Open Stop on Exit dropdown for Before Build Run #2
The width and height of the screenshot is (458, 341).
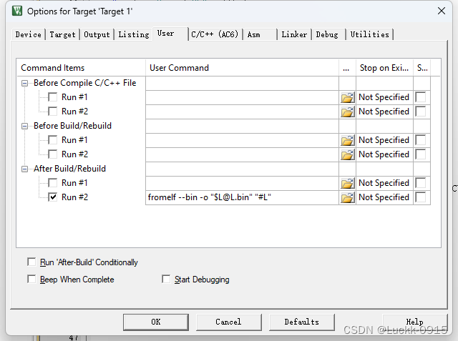(x=384, y=154)
